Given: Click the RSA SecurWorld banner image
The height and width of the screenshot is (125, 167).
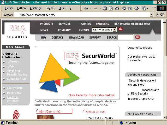Looking at the screenshot, I should coord(77,73).
